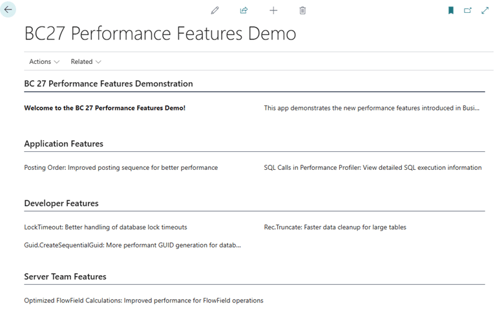Click Optimized FlowField Calculations text
Image resolution: width=504 pixels, height=323 pixels.
[143, 300]
